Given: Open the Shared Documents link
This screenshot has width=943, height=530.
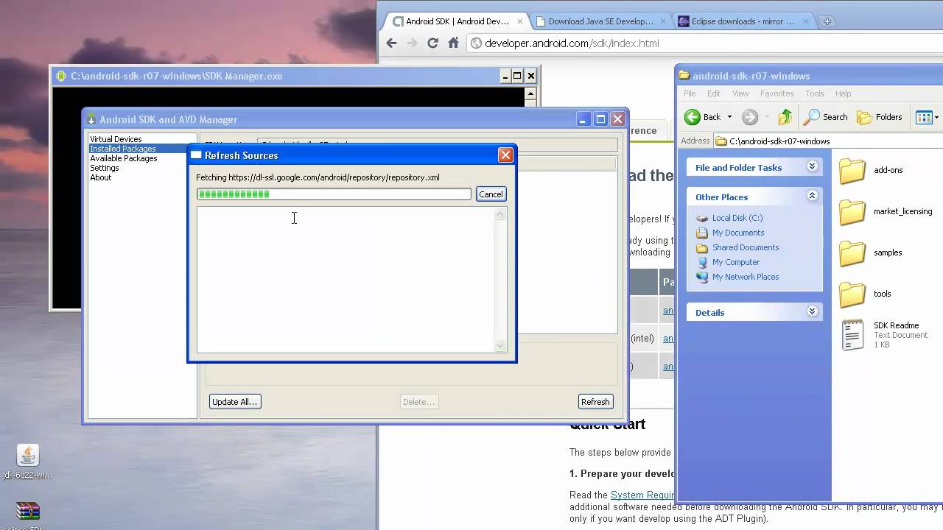Looking at the screenshot, I should (745, 247).
